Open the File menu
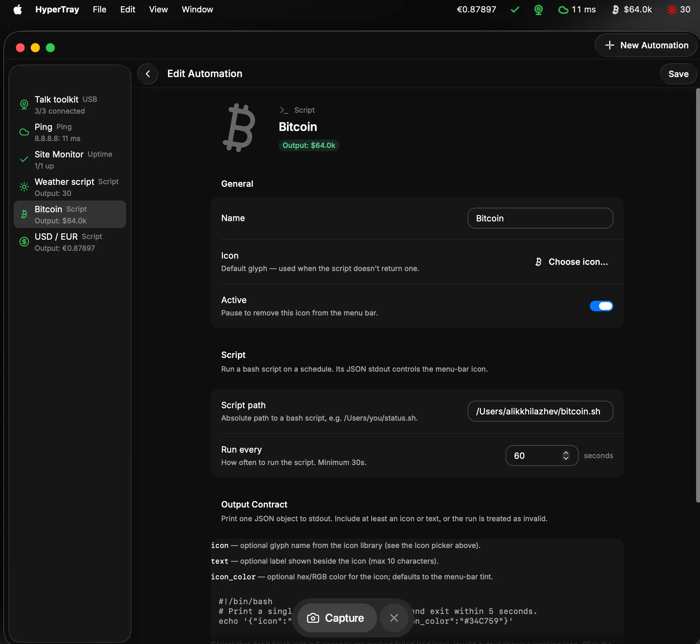700x644 pixels. coord(99,9)
